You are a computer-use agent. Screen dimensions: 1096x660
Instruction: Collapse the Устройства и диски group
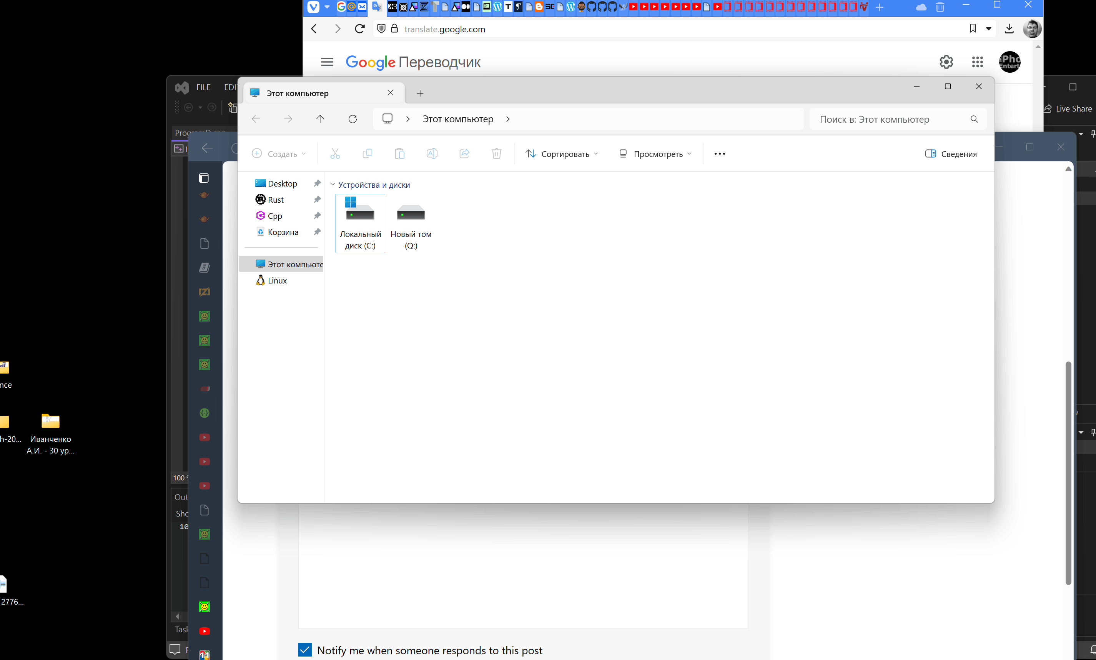point(333,185)
